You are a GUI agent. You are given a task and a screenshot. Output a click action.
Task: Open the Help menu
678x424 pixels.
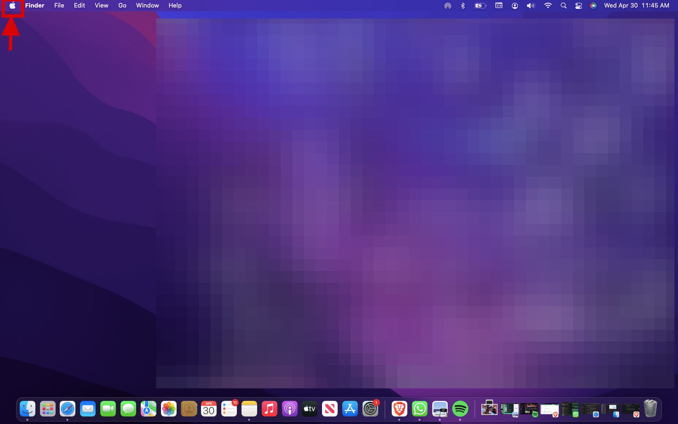pyautogui.click(x=175, y=6)
